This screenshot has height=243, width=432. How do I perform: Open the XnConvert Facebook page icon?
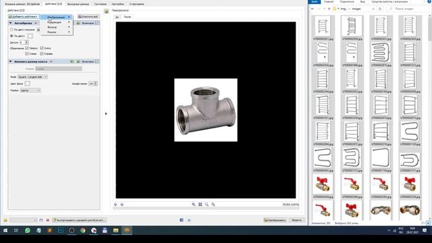[182, 220]
